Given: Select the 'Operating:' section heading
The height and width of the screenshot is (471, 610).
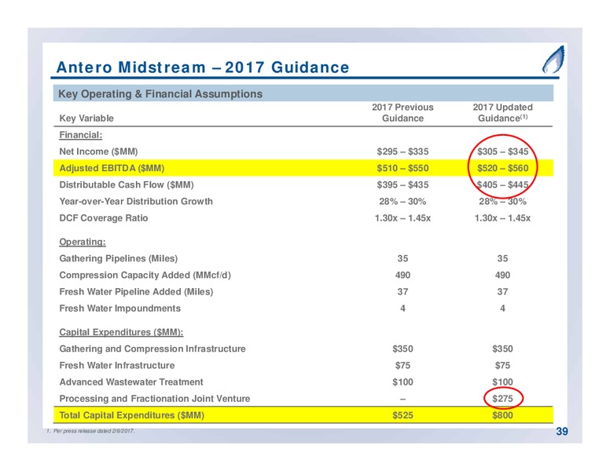Looking at the screenshot, I should coord(83,242).
